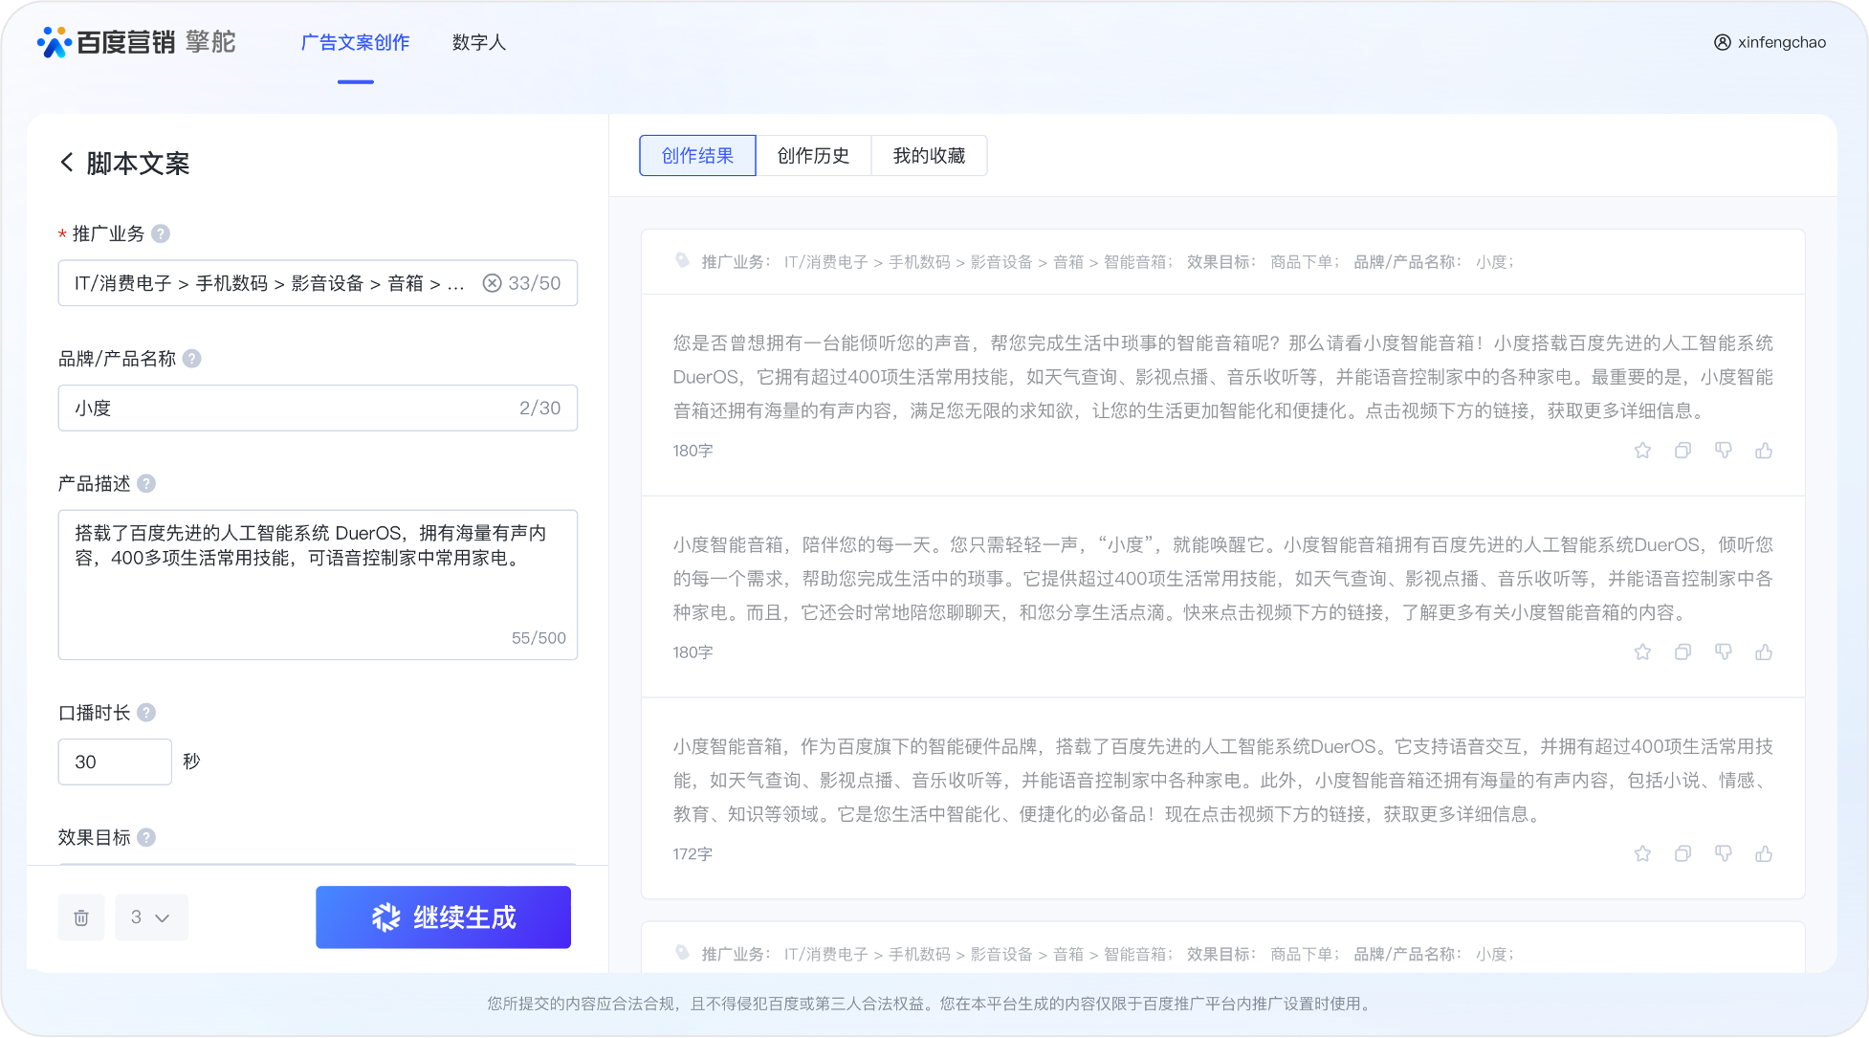1869x1038 pixels.
Task: Favorite the first result starting 您是否曾想
Action: [x=1642, y=451]
